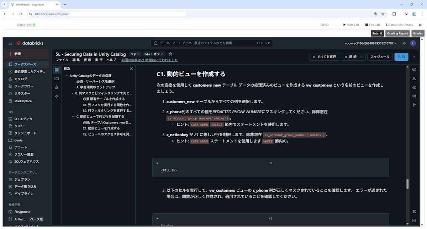The image size is (427, 229).
Task: Open the version history clock icon
Action: [x=414, y=87]
